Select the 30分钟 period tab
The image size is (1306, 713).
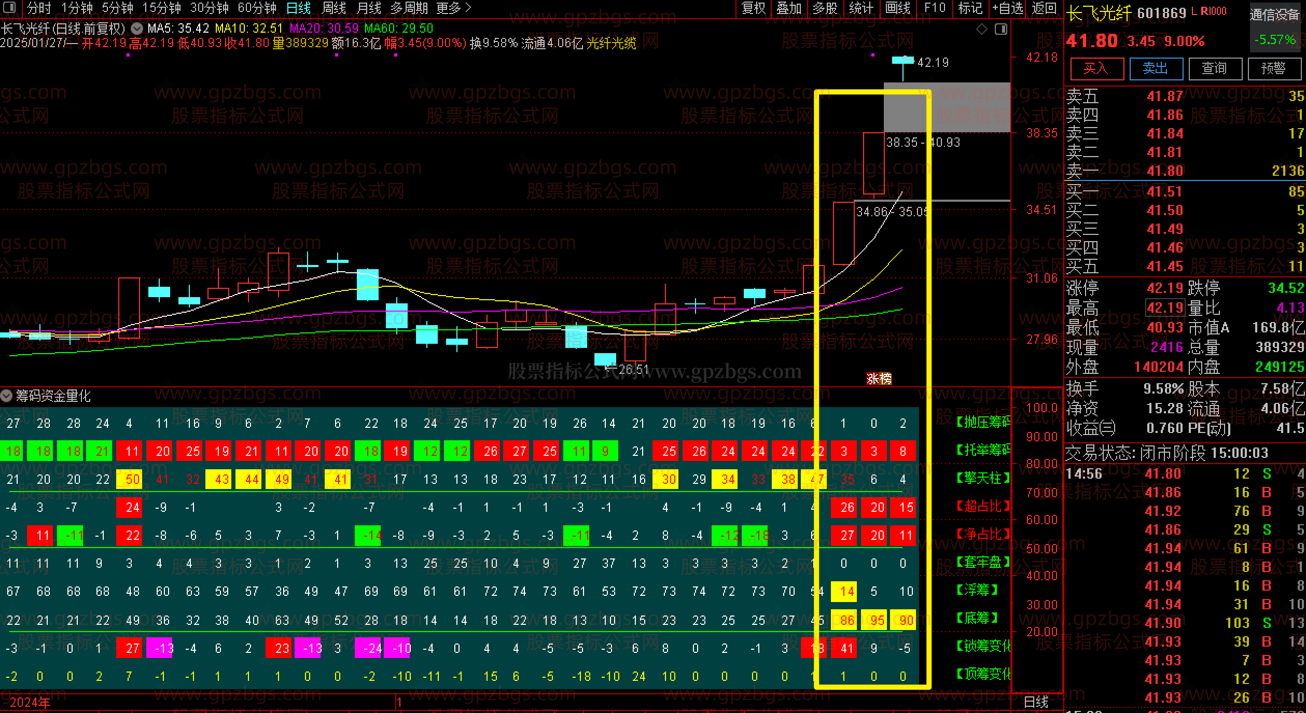[209, 8]
